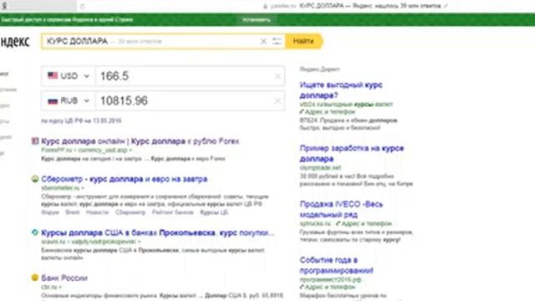Open ad Пример заработка на курсе доллара

click(x=352, y=154)
